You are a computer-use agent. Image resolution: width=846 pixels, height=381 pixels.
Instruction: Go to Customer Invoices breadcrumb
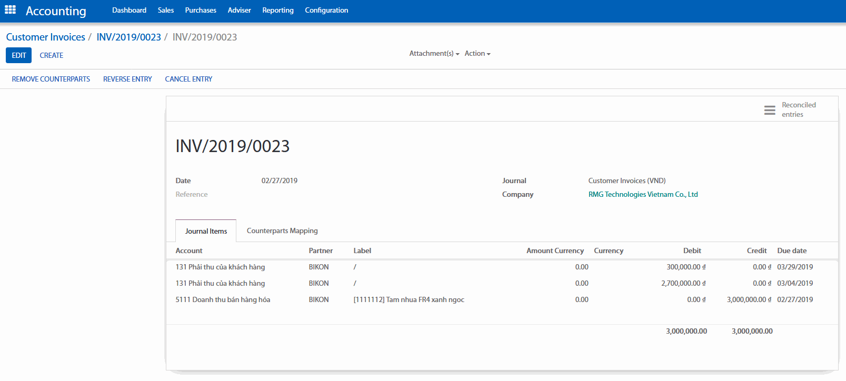coord(46,37)
